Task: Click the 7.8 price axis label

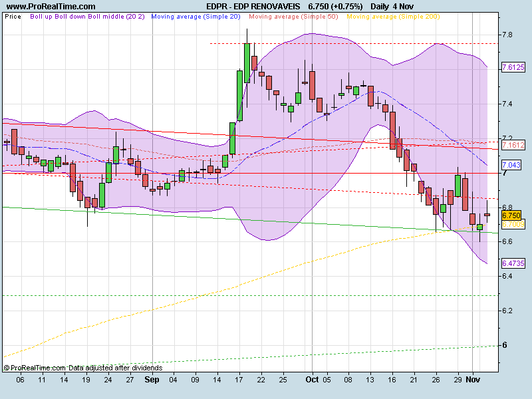Action: click(x=507, y=35)
